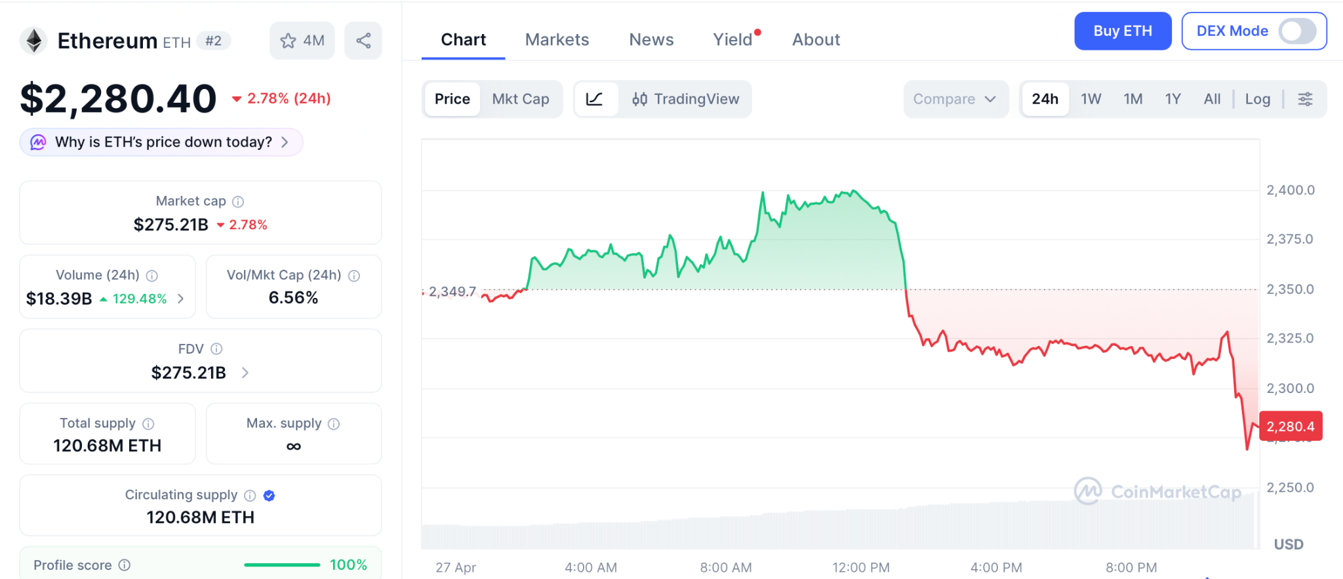The height and width of the screenshot is (579, 1343).
Task: Toggle the DEX Mode switch
Action: (x=1296, y=31)
